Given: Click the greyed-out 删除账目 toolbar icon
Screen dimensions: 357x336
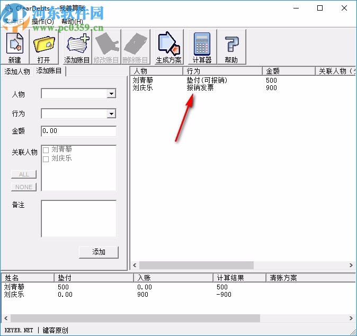Looking at the screenshot, I should click(135, 47).
